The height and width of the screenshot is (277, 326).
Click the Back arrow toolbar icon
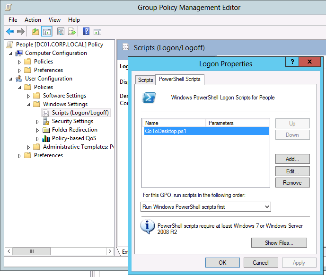(10, 32)
